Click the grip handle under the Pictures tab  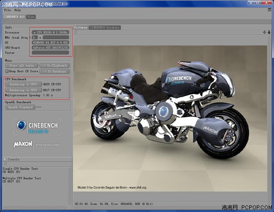[x=76, y=32]
